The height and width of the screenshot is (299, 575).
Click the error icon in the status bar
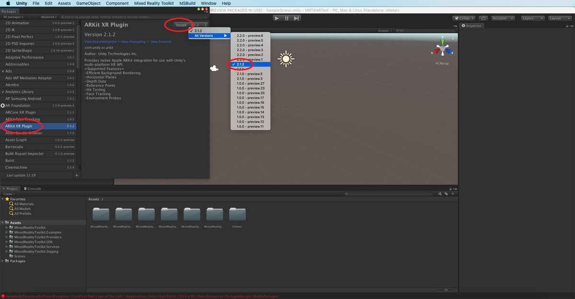3,296
